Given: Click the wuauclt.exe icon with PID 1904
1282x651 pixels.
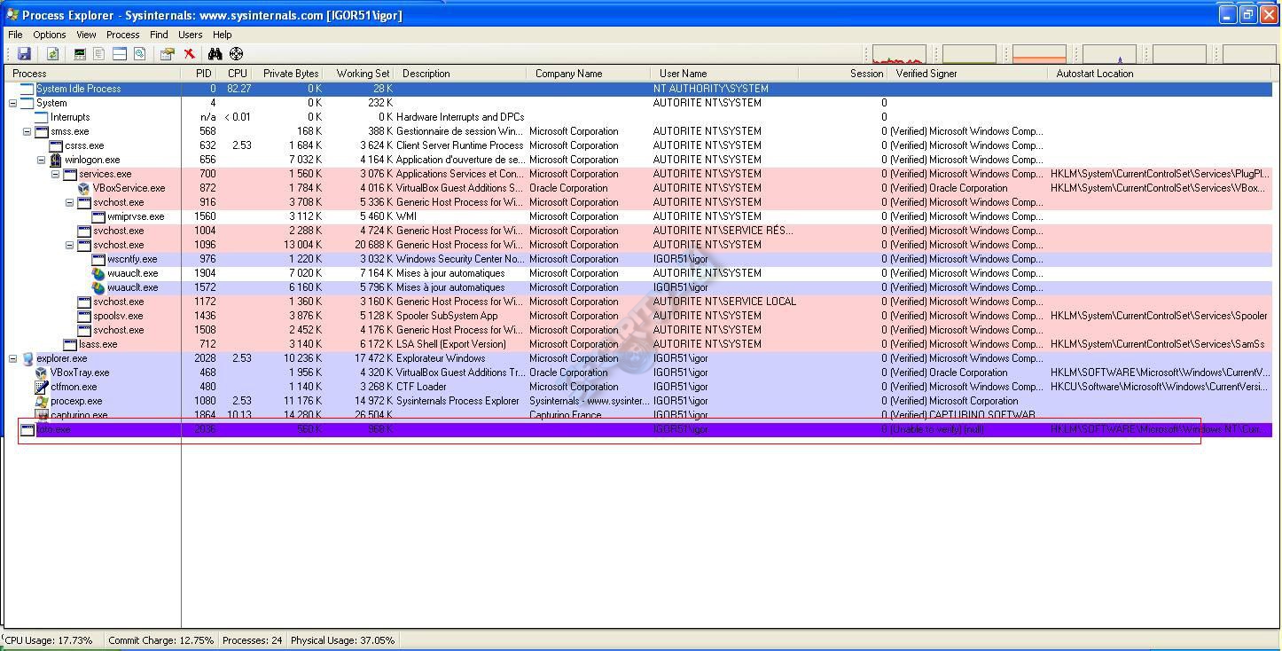Looking at the screenshot, I should point(98,273).
